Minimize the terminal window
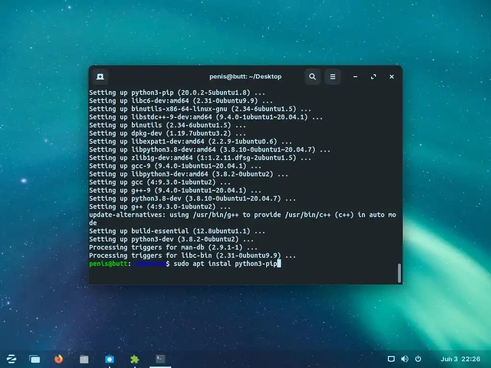 pos(355,77)
